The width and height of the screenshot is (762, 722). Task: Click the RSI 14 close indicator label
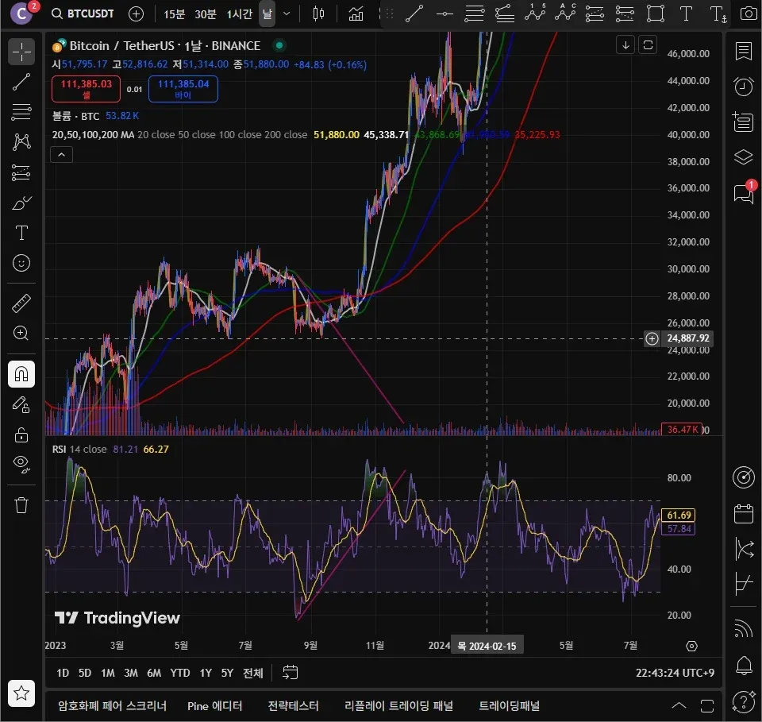point(79,450)
